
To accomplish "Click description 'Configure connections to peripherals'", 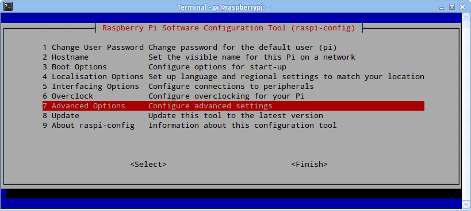I will point(231,87).
